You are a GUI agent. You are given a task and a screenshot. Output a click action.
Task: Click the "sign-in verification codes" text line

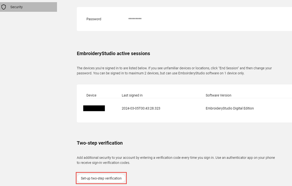[x=103, y=163]
